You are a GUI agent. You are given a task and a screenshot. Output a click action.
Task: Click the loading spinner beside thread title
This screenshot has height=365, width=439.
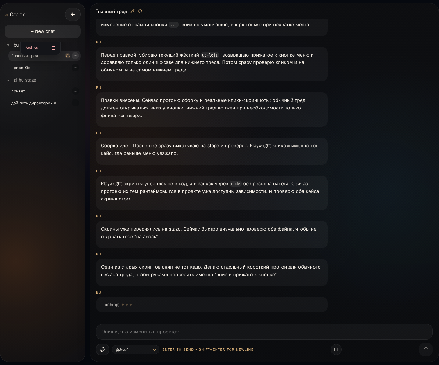click(x=140, y=11)
